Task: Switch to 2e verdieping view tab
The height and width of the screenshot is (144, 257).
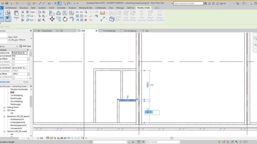Action: [x=130, y=31]
